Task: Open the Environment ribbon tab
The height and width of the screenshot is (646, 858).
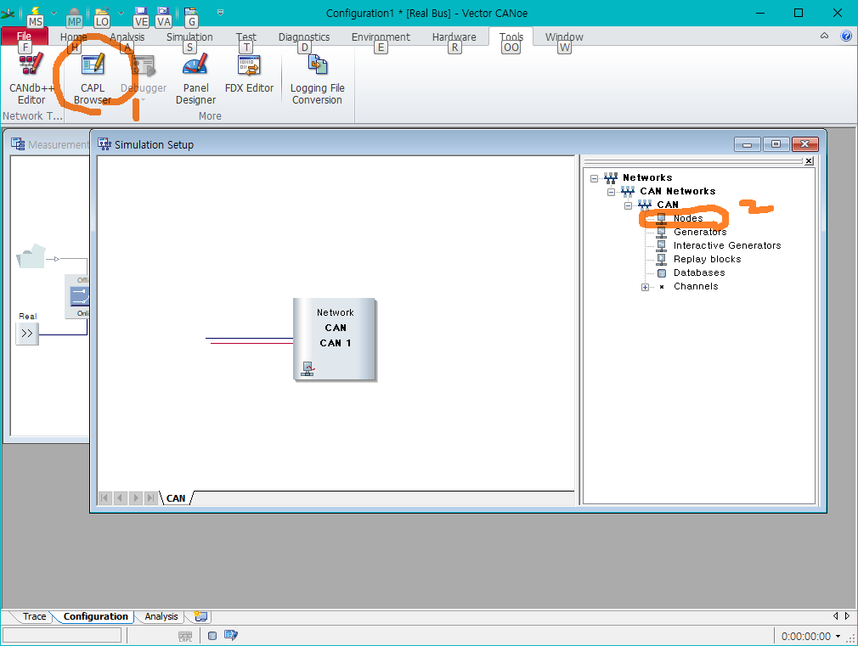Action: tap(381, 37)
